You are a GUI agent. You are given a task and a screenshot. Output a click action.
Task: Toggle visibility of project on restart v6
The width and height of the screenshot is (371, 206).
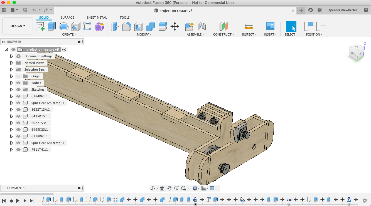(x=13, y=49)
